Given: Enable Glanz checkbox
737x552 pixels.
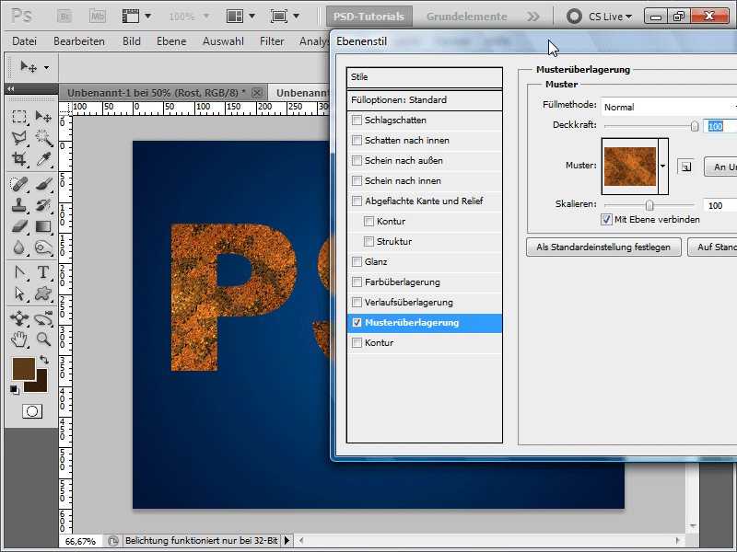Looking at the screenshot, I should [357, 261].
